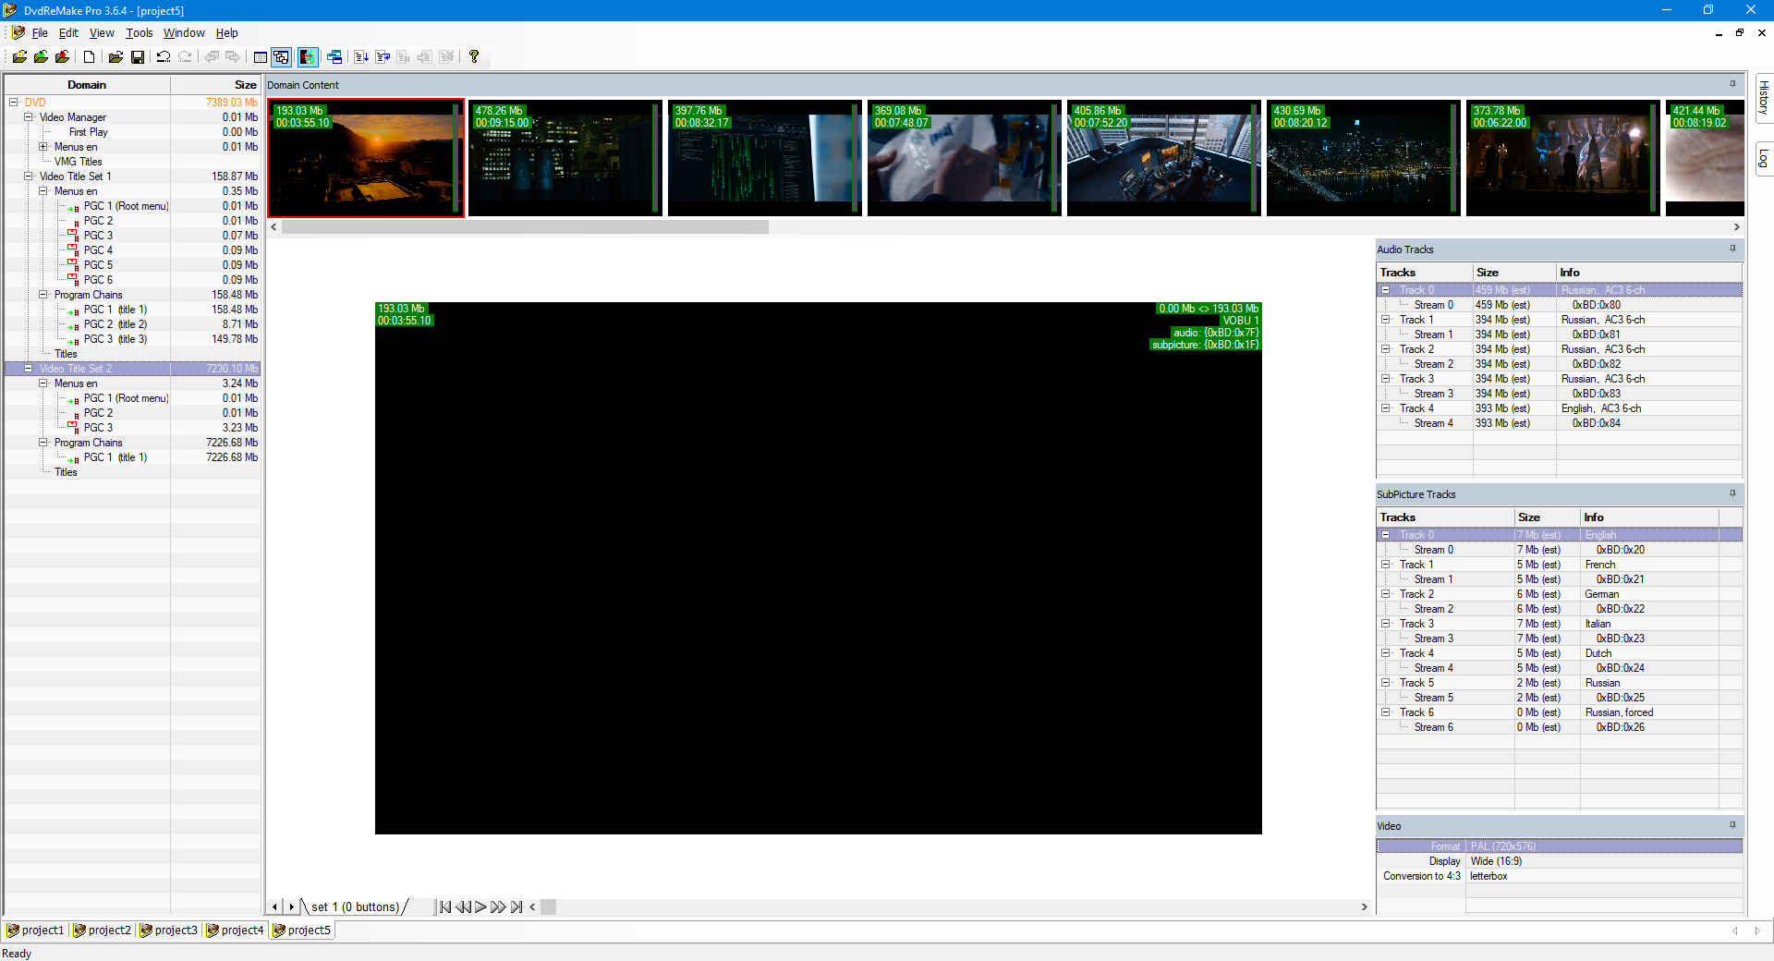
Task: Collapse Track 2 in Audio Tracks
Action: [1385, 349]
